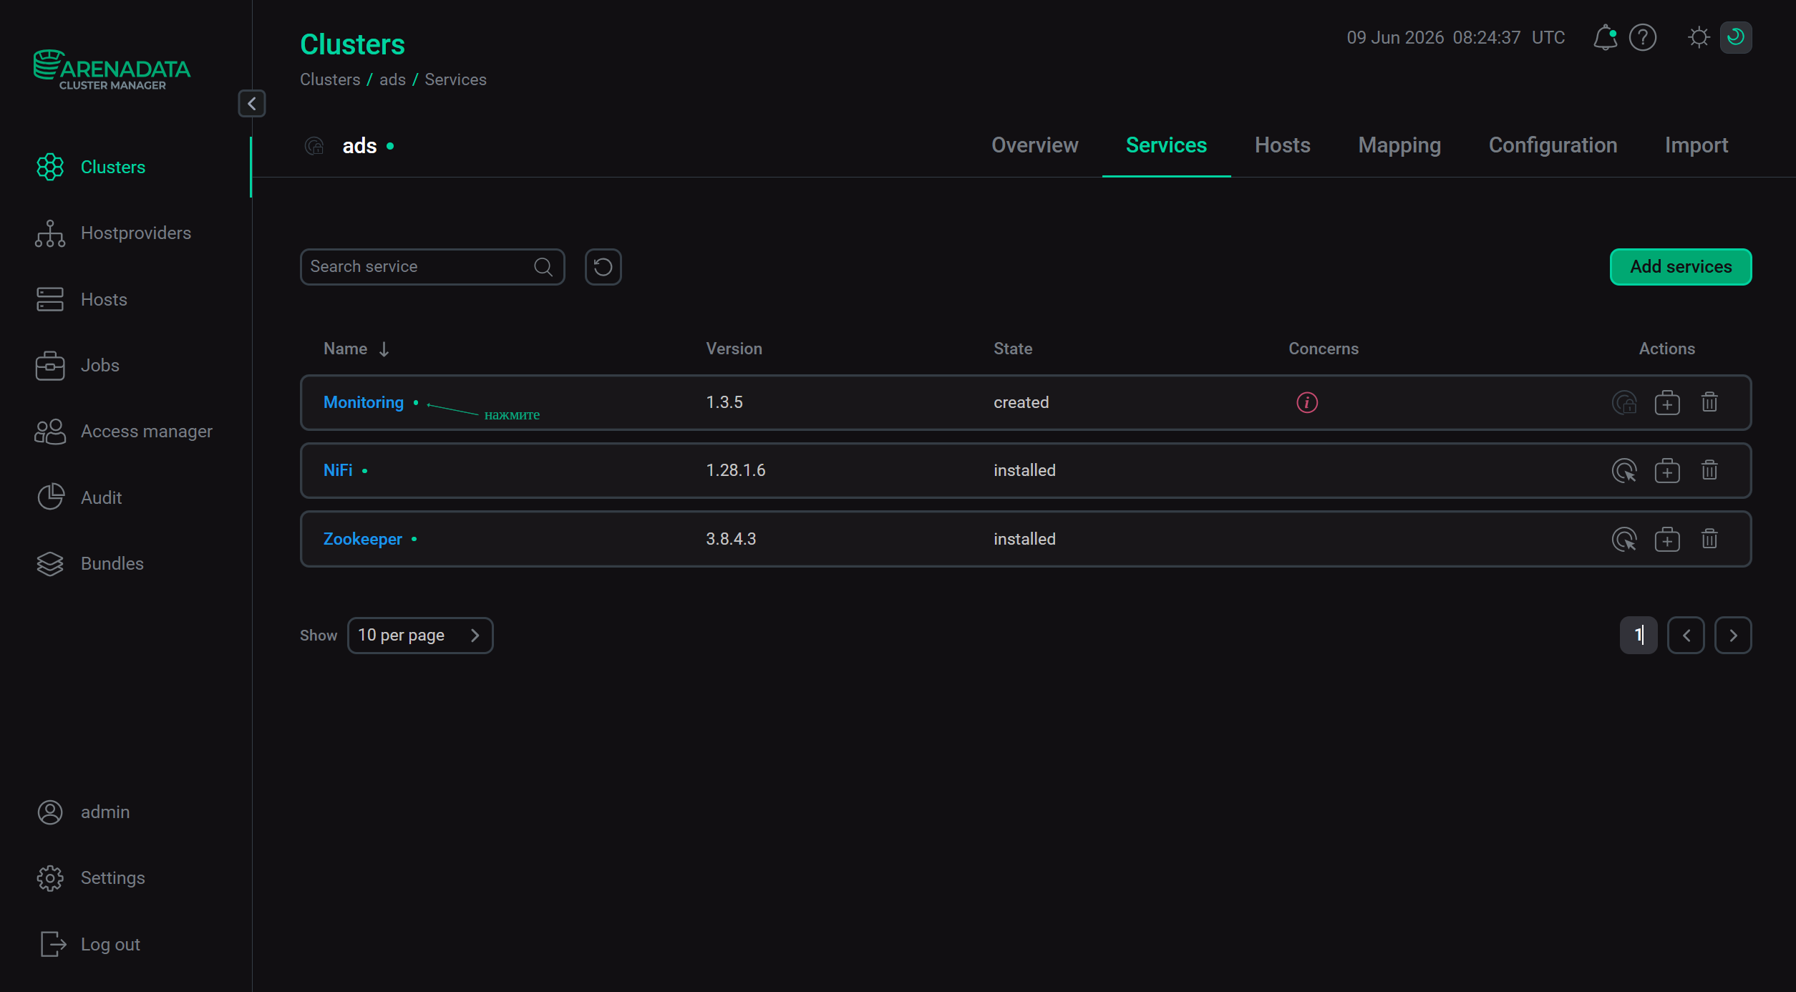Delete the Monitoring service
1796x992 pixels.
coord(1709,402)
